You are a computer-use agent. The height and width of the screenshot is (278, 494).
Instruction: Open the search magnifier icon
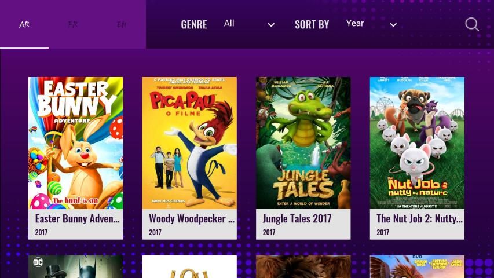click(472, 24)
